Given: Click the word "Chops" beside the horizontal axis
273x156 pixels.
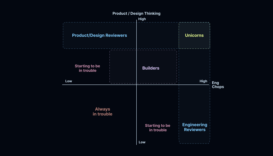Looking at the screenshot, I should click(218, 87).
